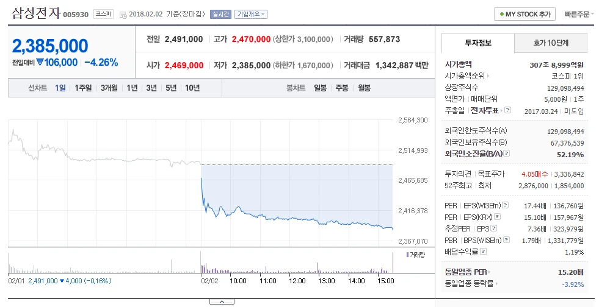Open help icon next to 전자투표
This screenshot has width=599, height=307.
click(507, 110)
